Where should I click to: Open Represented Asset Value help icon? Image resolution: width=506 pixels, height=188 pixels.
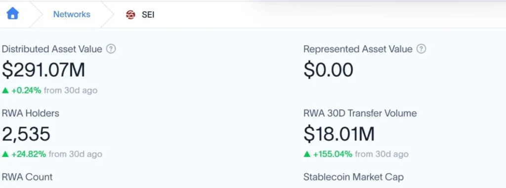[x=421, y=49]
